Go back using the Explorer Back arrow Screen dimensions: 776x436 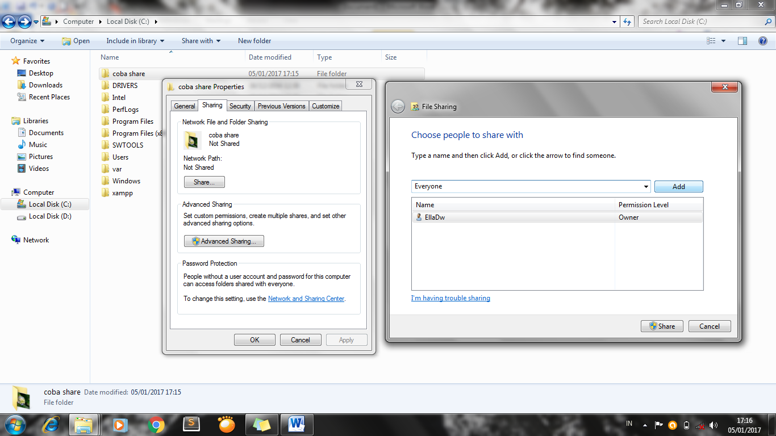pos(9,22)
